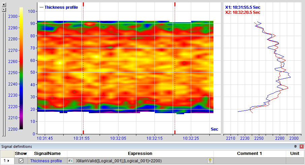This screenshot has height=165, width=305.
Task: Click the SignalName column header
Action: click(x=47, y=154)
